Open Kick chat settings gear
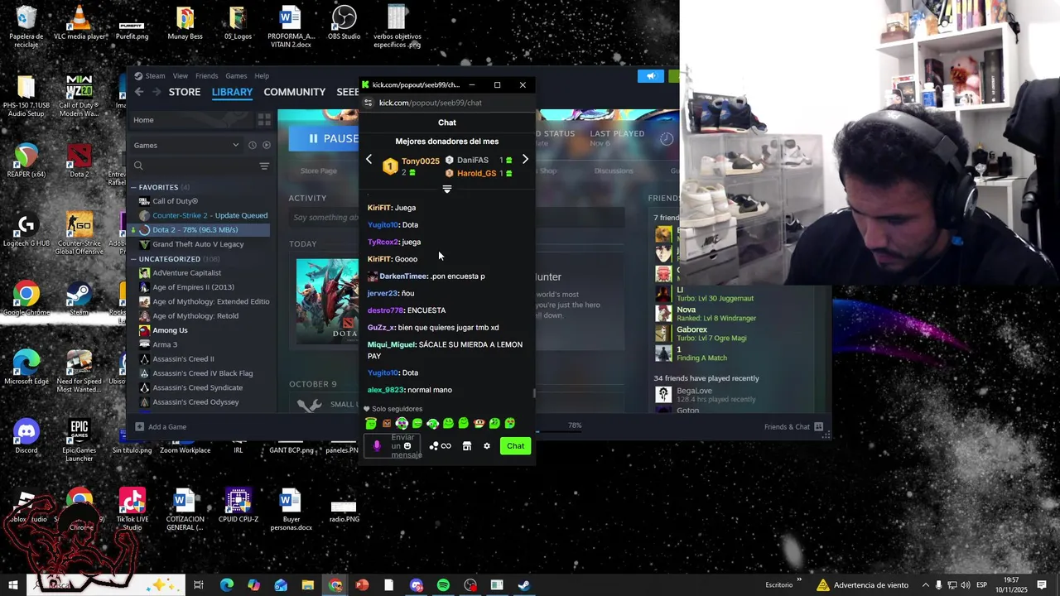This screenshot has width=1060, height=596. coord(487,446)
